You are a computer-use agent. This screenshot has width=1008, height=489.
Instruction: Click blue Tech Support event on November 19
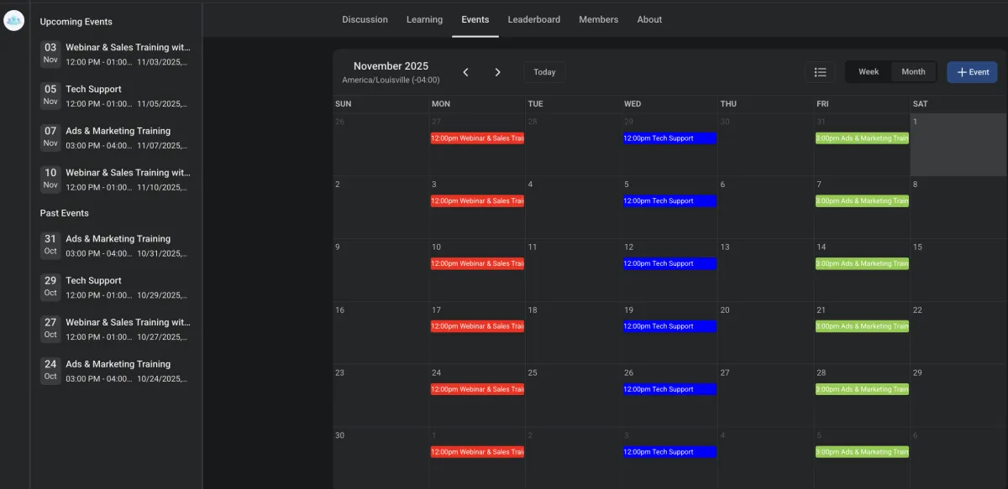click(669, 326)
